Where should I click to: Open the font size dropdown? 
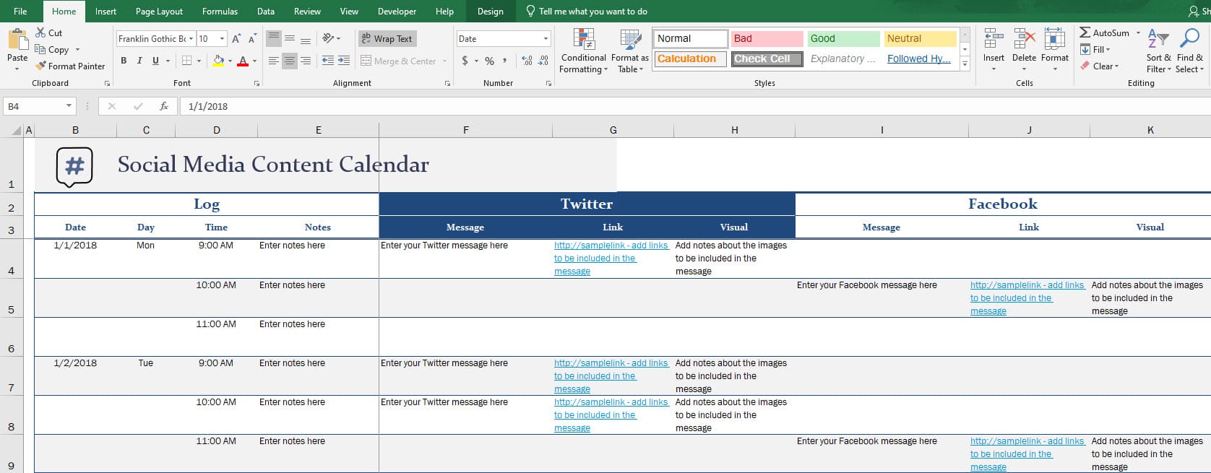[222, 39]
